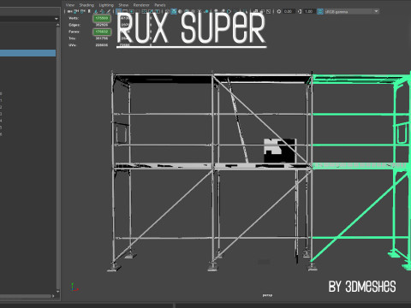
Task: Open the Panels menu
Action: [x=160, y=5]
